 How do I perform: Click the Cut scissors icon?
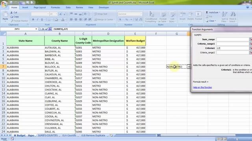tap(11, 12)
